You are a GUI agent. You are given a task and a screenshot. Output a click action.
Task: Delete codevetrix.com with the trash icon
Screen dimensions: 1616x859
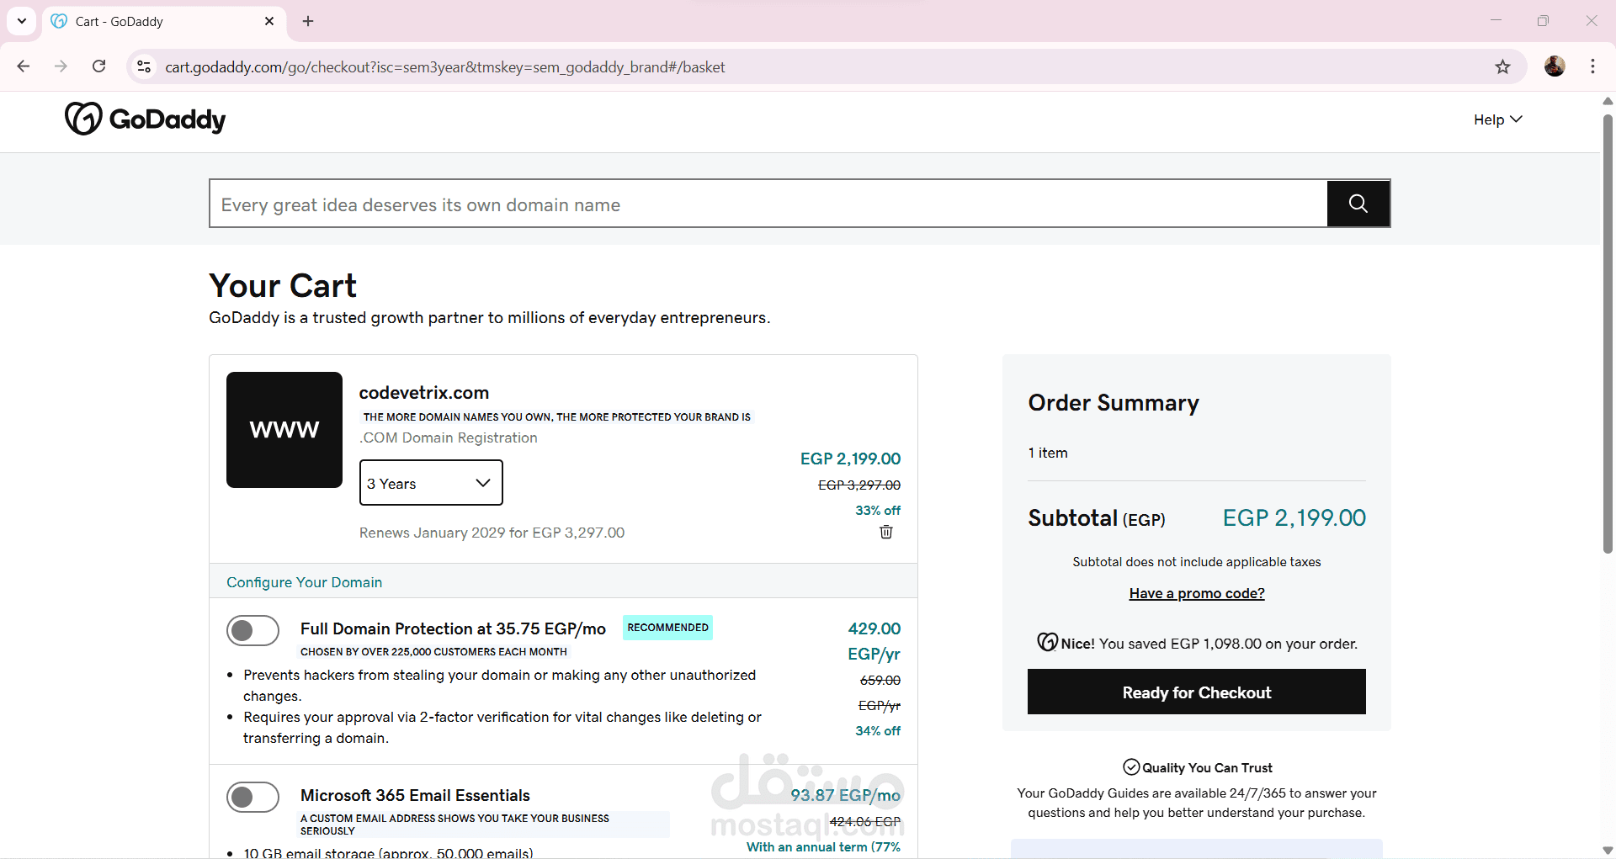(x=886, y=532)
